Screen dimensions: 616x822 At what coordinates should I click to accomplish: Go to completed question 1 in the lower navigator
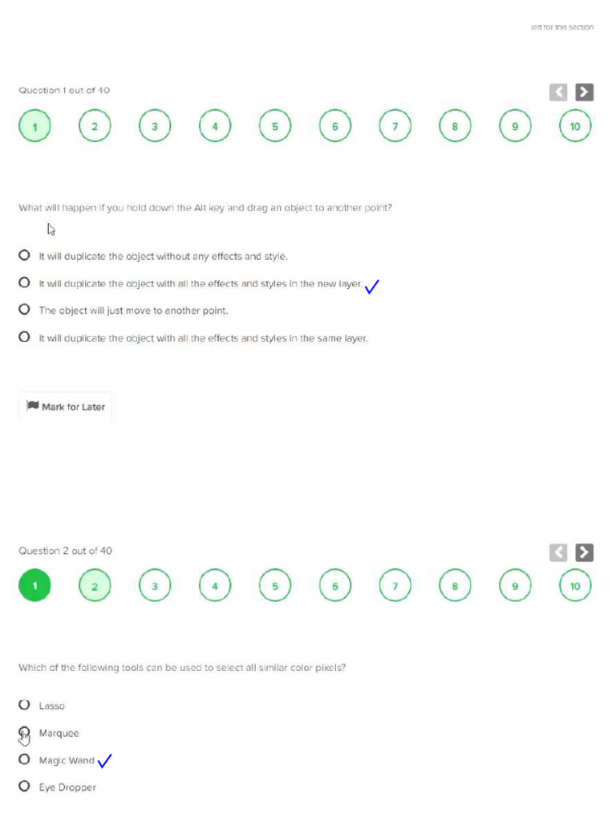[34, 585]
